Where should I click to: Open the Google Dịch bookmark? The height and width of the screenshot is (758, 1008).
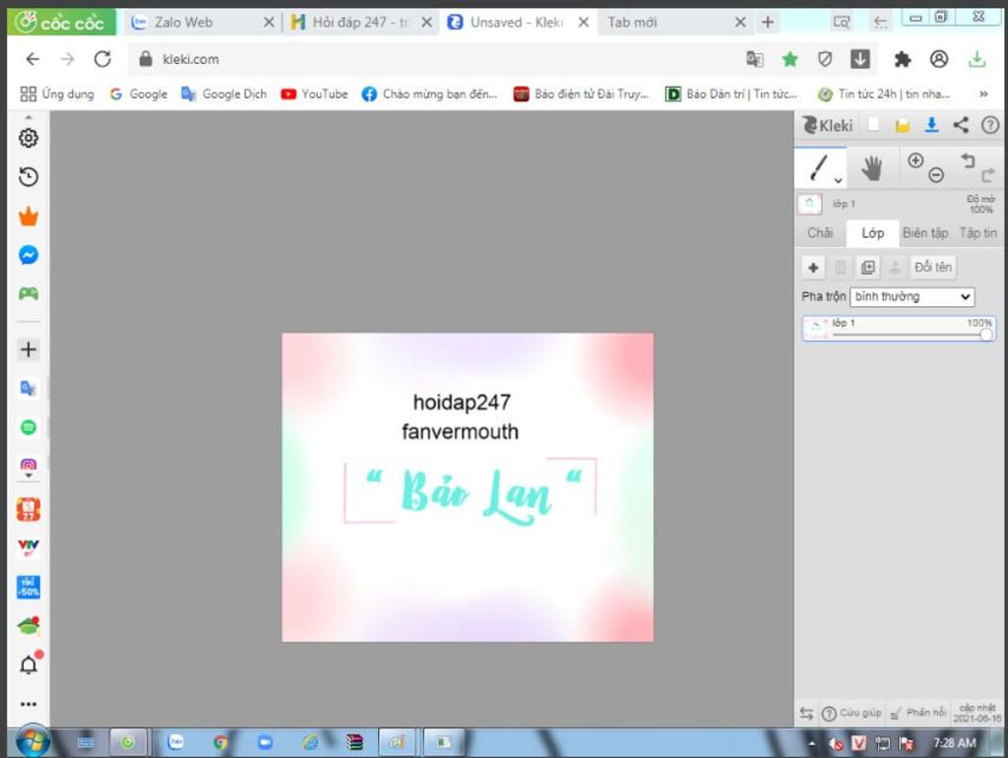(223, 94)
